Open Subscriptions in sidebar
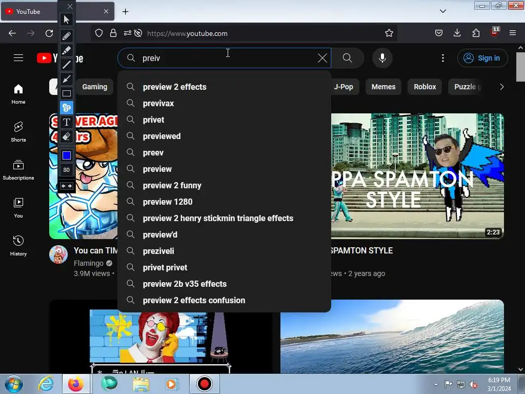 [18, 169]
